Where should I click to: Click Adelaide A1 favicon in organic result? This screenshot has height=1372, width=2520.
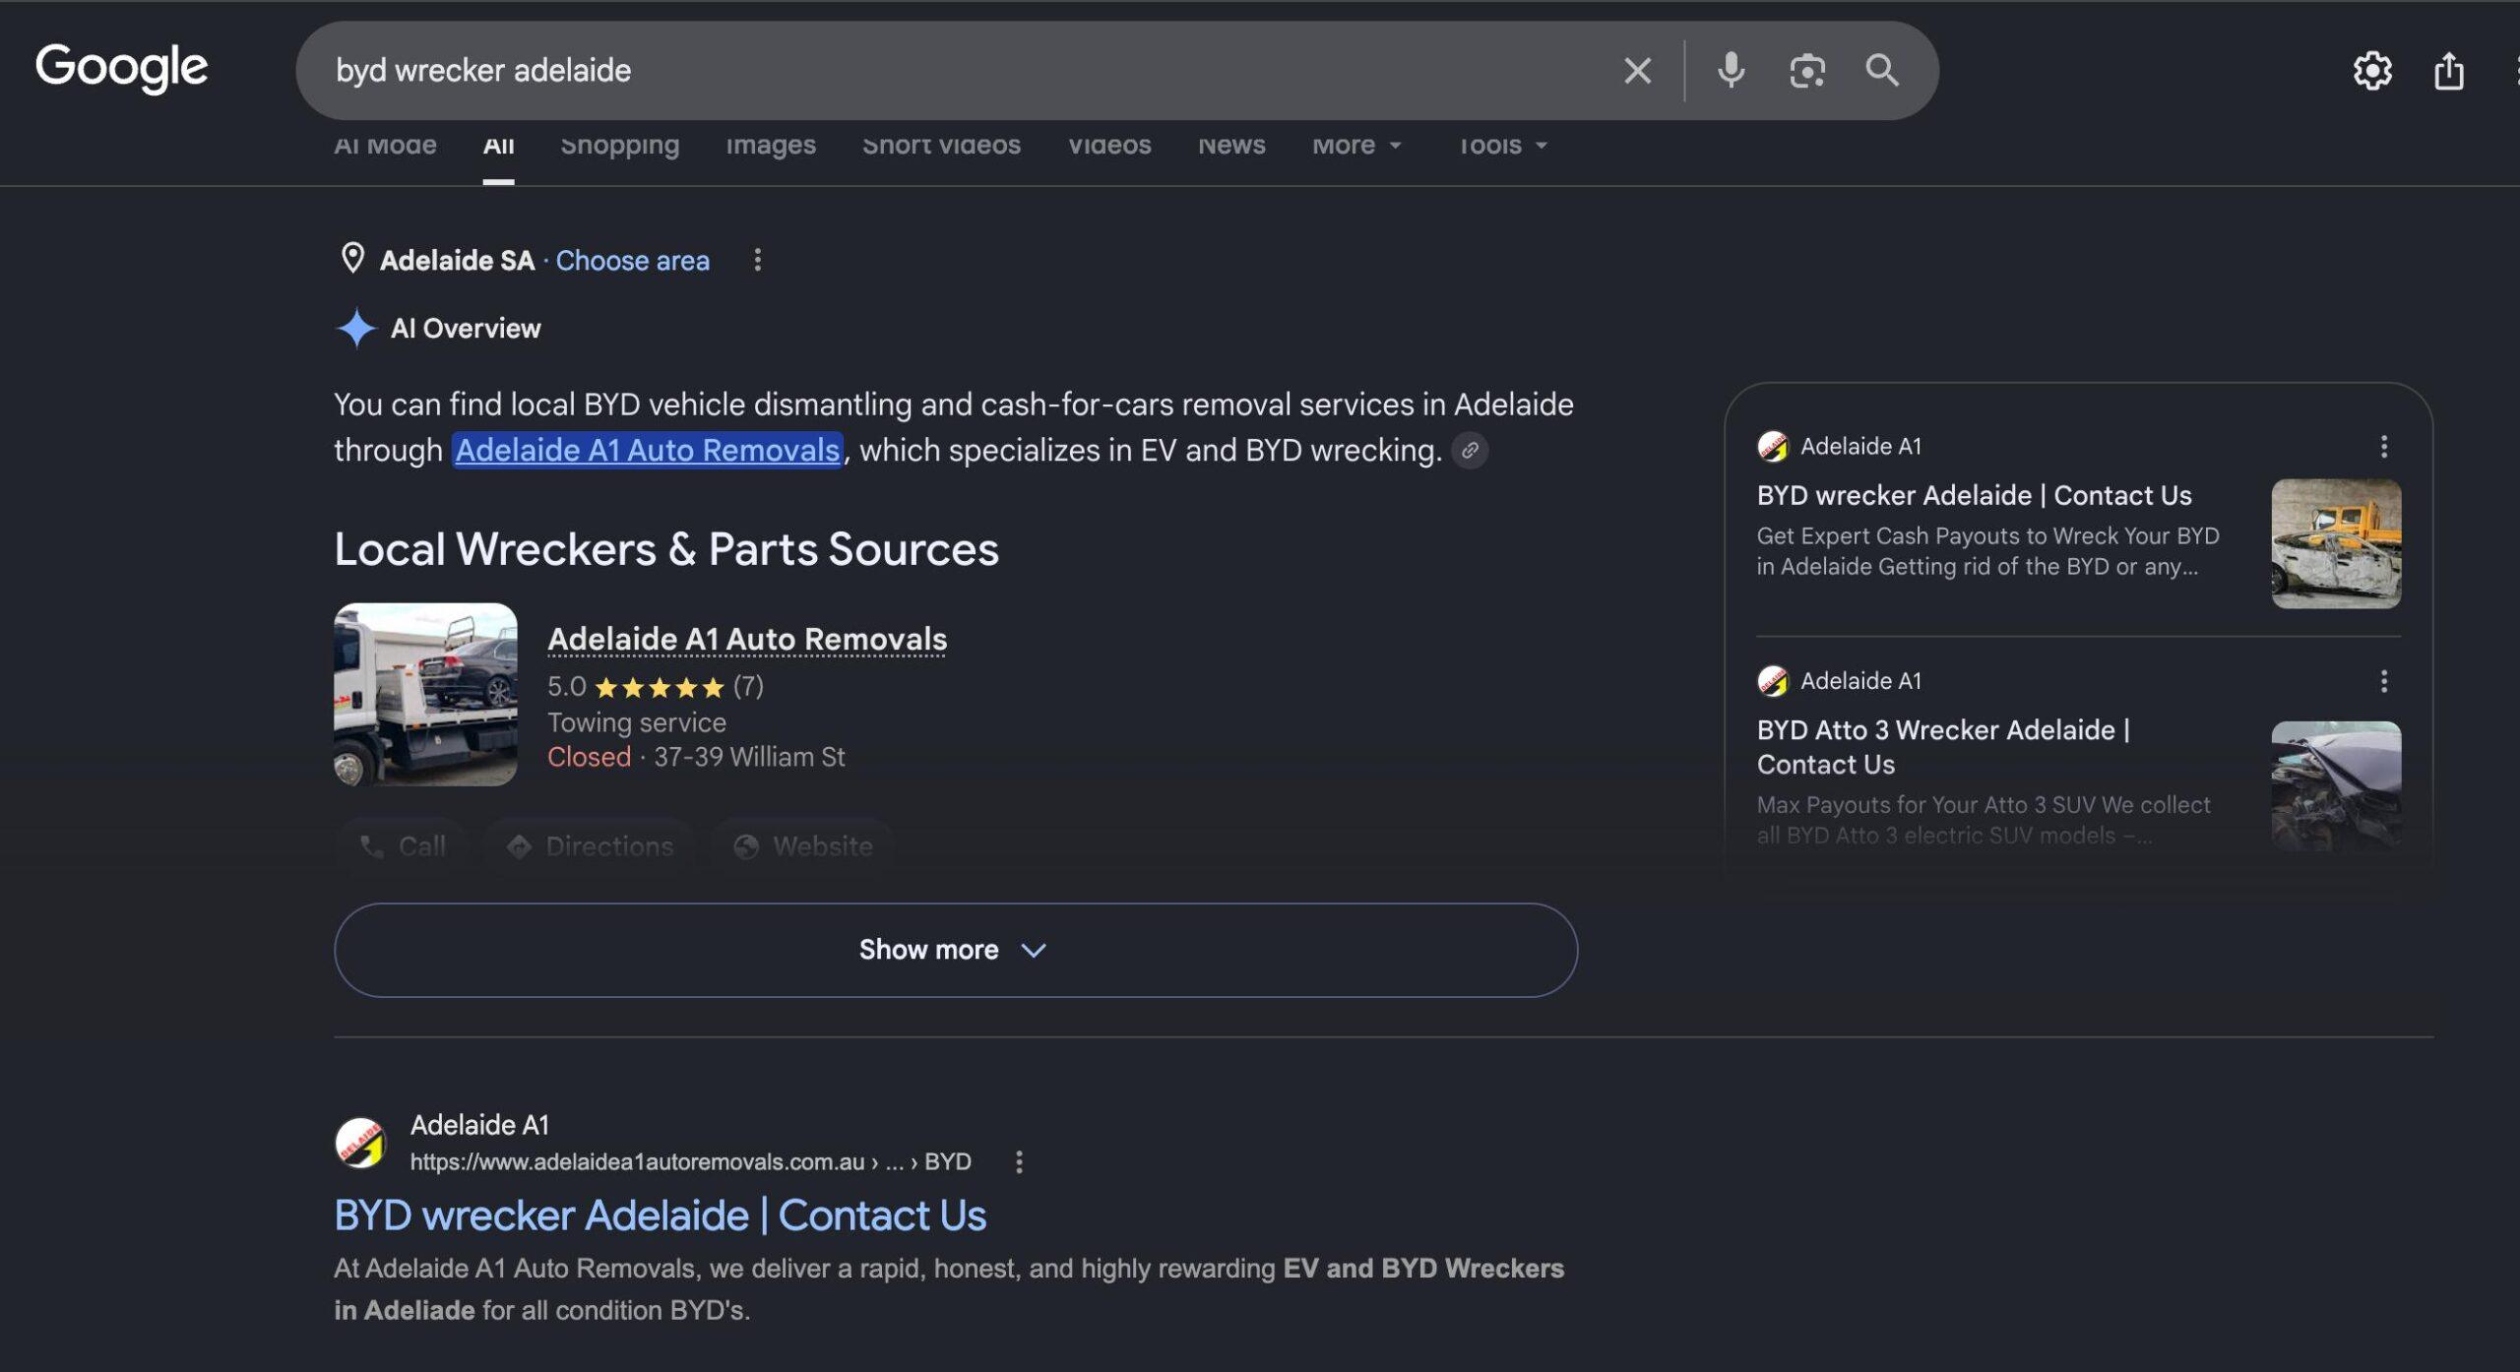(x=360, y=1143)
